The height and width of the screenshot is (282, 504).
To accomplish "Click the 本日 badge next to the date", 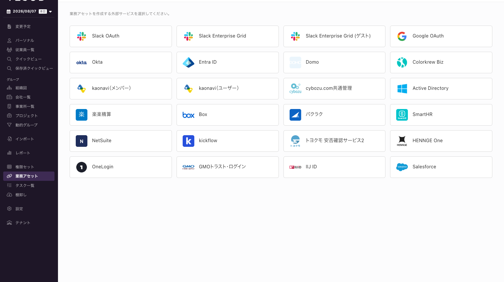I will [43, 11].
